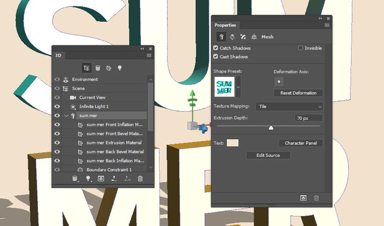
Task: Open the Shape Preset picker arrow
Action: pos(239,87)
